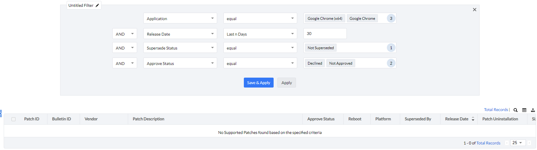Change the AND operator on the Release Date row
The image size is (537, 150).
tap(124, 34)
